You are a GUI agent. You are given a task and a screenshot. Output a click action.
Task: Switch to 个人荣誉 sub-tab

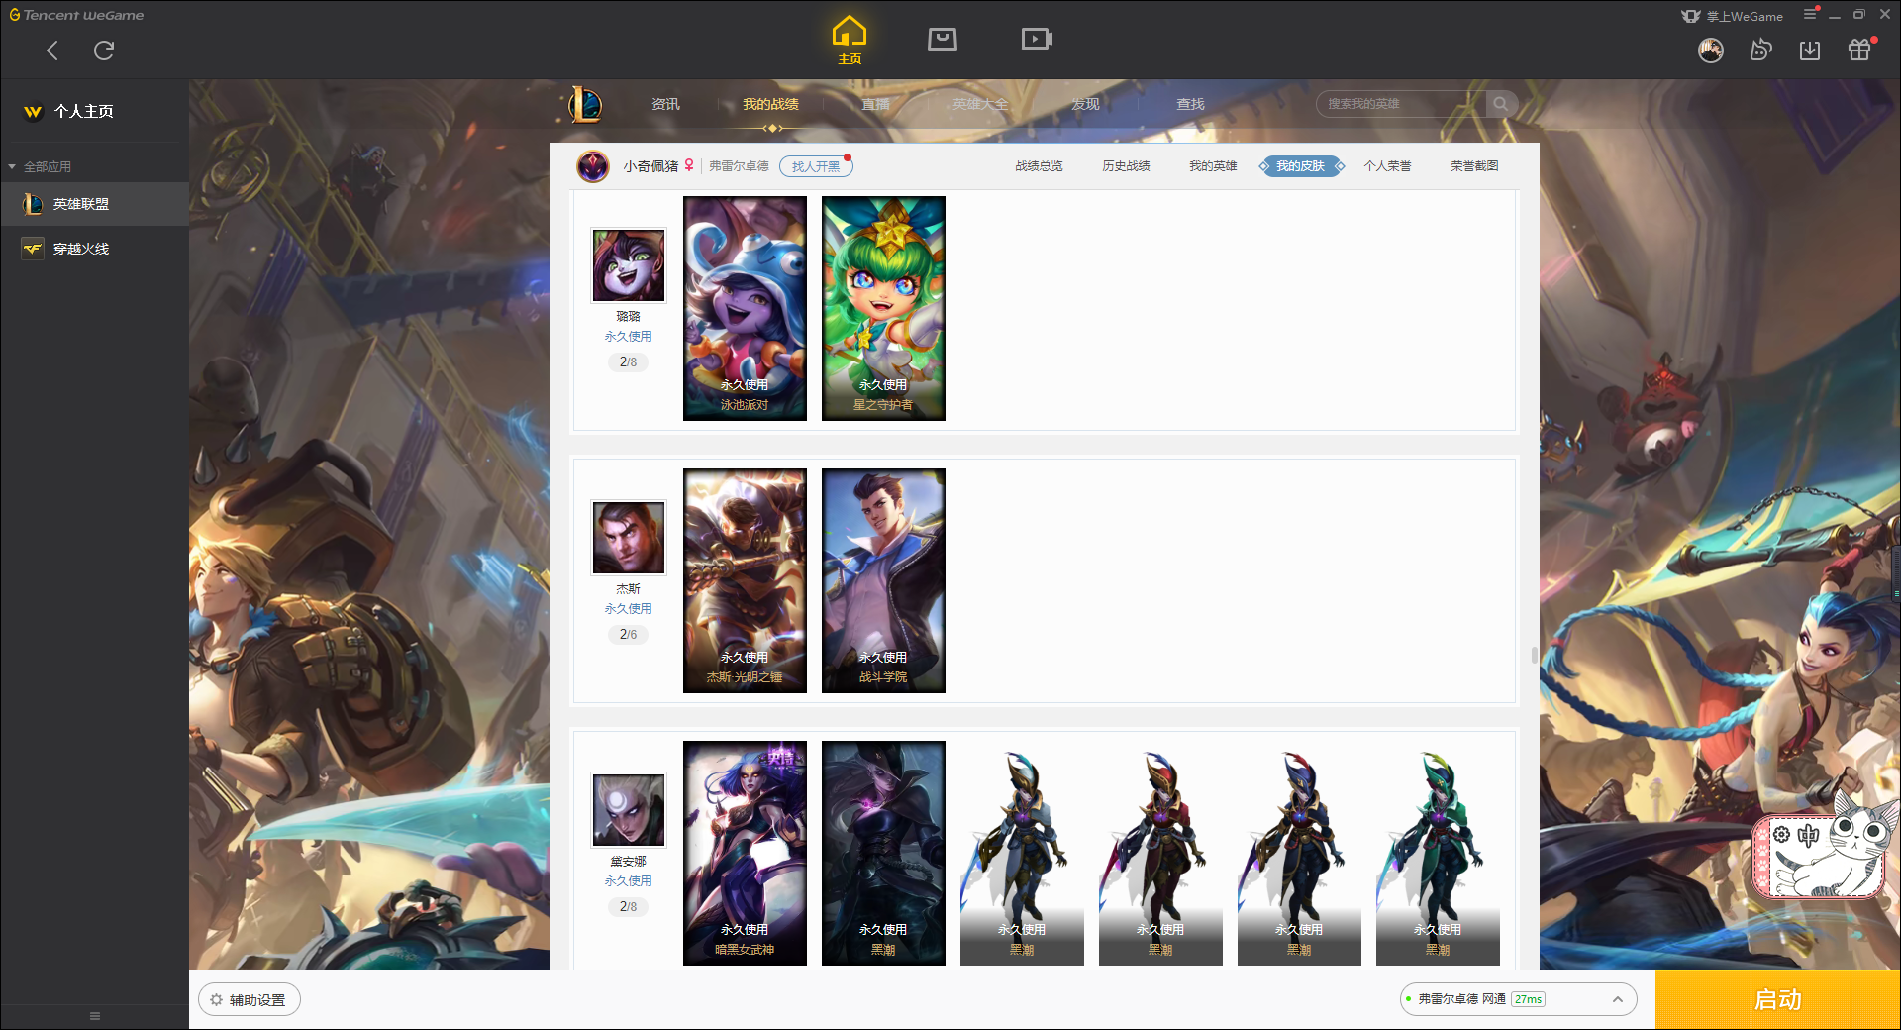1387,166
